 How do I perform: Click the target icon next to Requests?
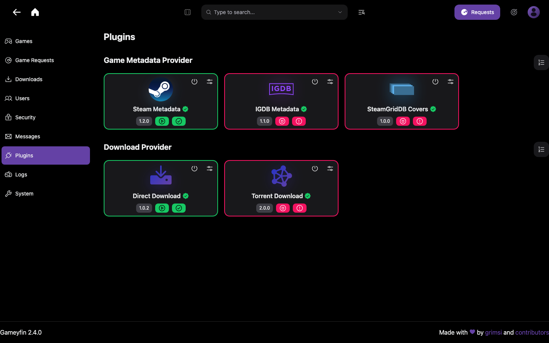[x=514, y=12]
